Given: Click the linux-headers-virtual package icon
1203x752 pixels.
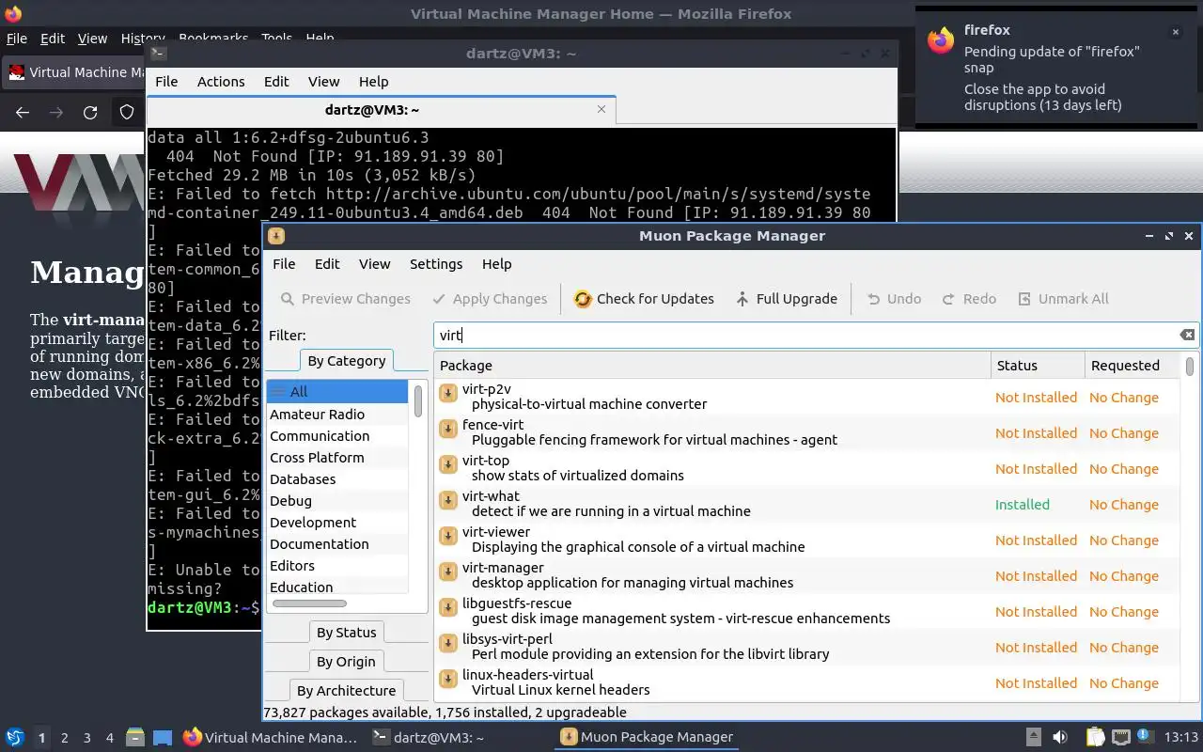Looking at the screenshot, I should coord(448,679).
